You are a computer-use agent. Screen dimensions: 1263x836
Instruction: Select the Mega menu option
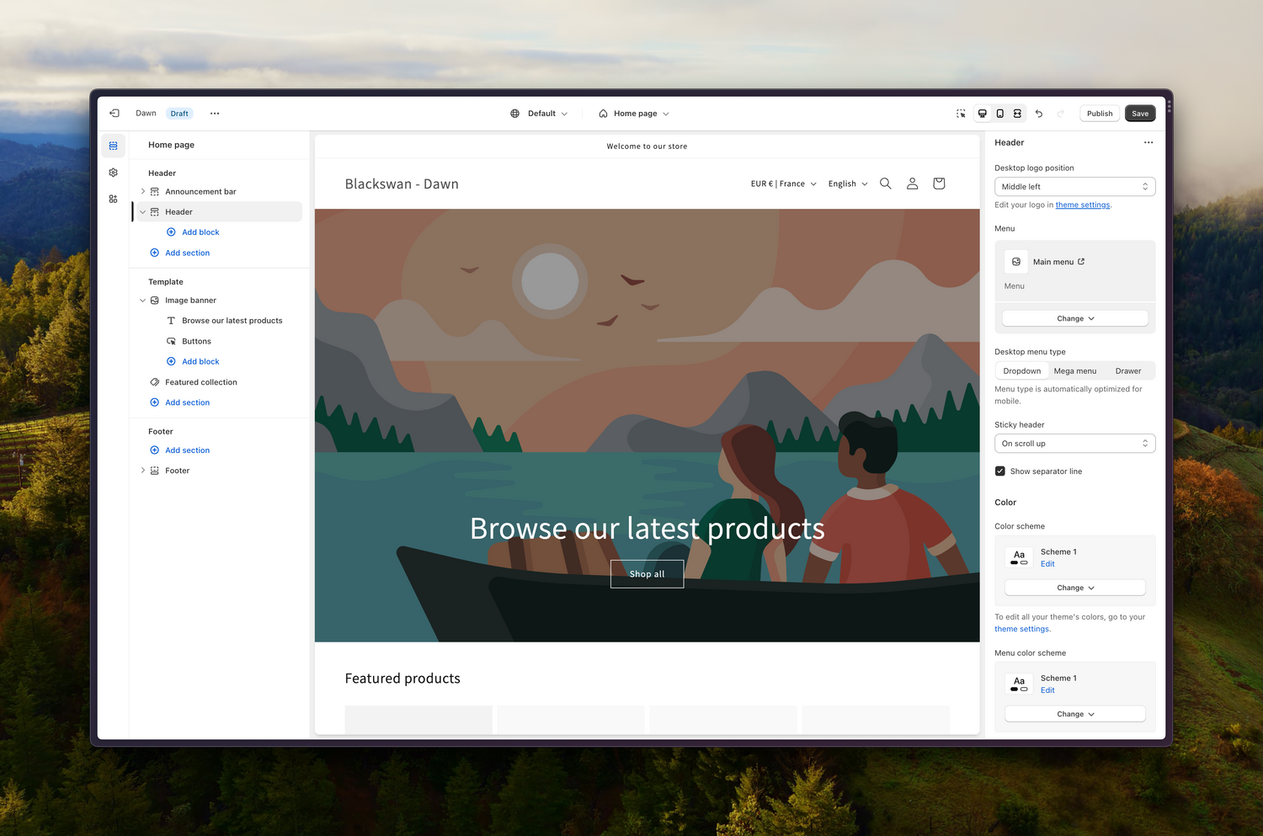[x=1074, y=370]
